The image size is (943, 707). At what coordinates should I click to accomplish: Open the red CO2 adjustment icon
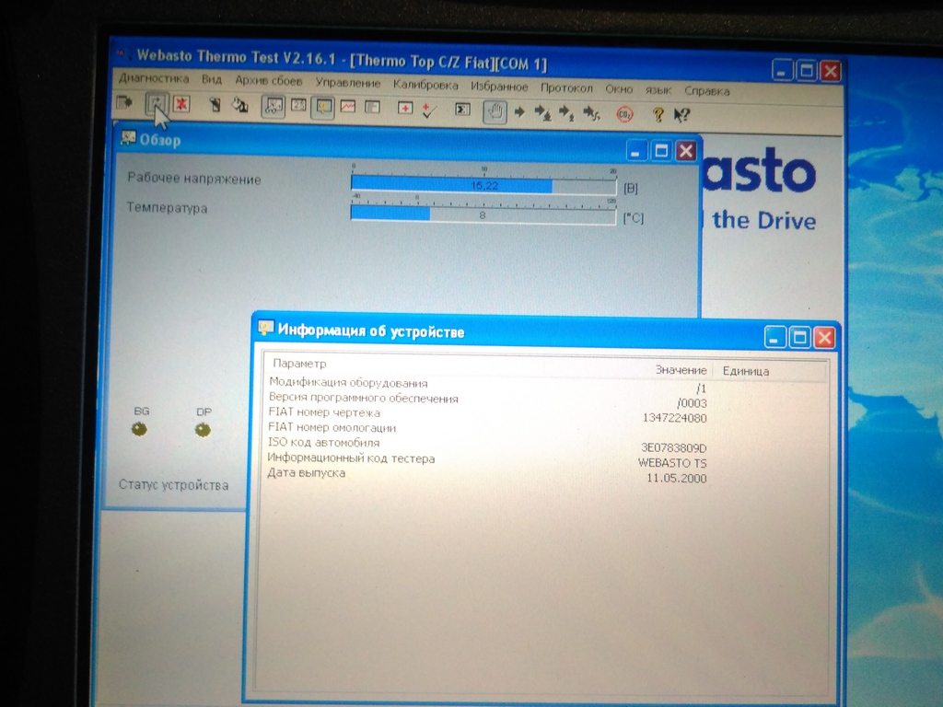(625, 114)
